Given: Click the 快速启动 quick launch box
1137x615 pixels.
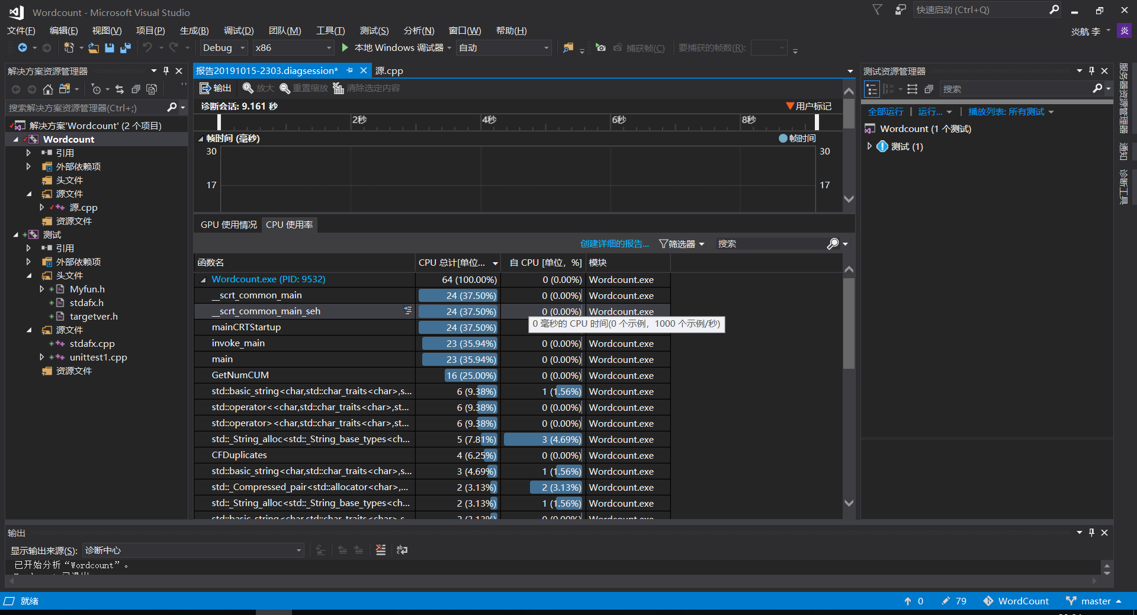Looking at the screenshot, I should click(981, 10).
